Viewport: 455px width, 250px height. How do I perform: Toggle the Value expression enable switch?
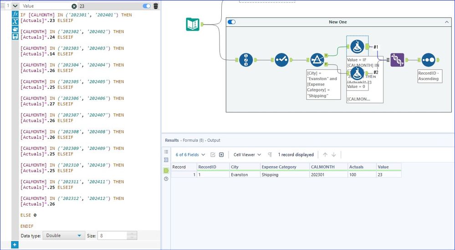147,6
